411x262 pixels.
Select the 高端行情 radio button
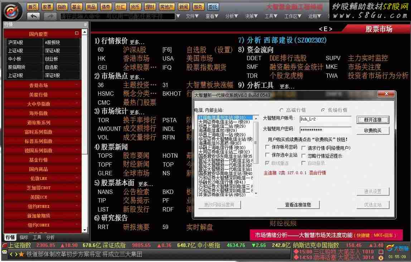(281, 110)
